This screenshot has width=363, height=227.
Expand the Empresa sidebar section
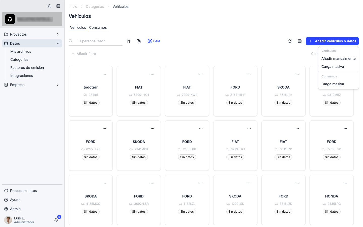[32, 85]
